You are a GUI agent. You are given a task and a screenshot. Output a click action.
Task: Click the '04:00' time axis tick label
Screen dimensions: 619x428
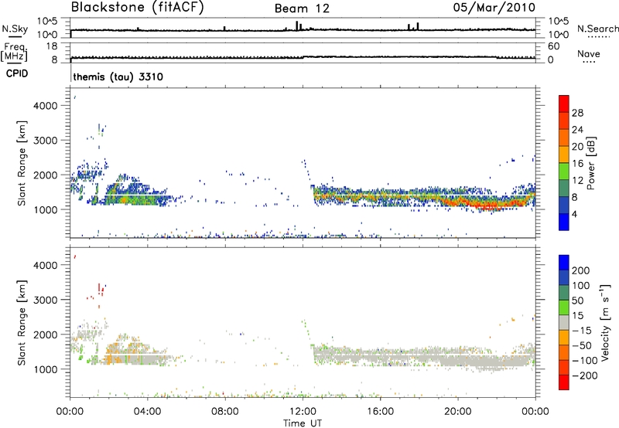(147, 412)
